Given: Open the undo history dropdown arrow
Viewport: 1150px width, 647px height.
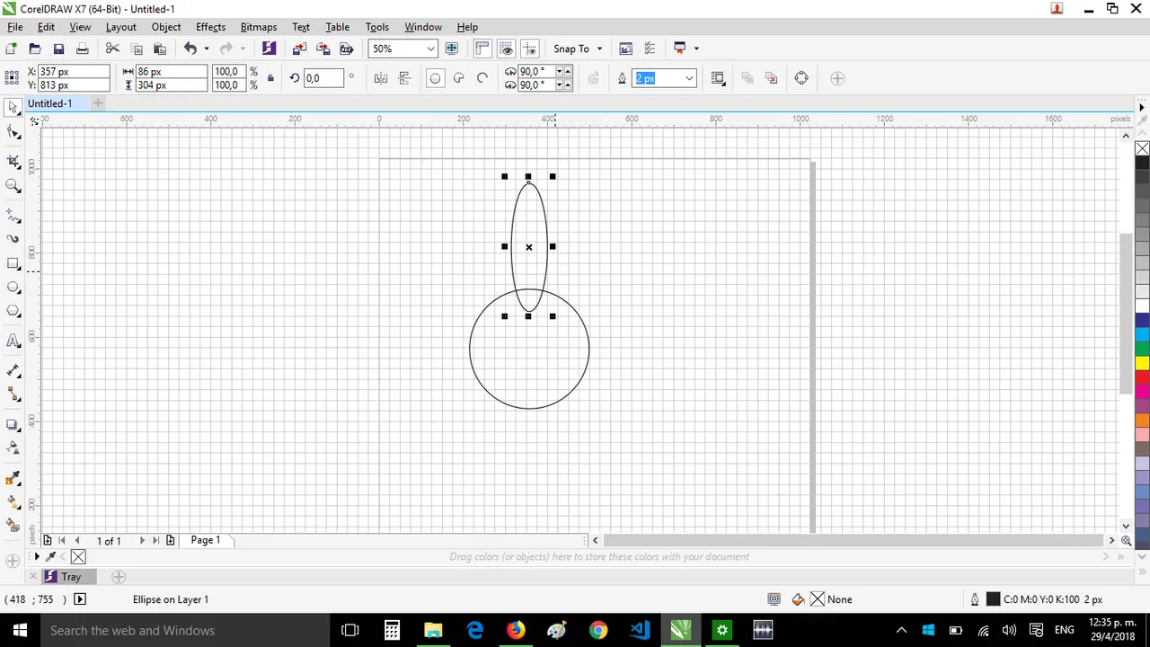Looking at the screenshot, I should pyautogui.click(x=206, y=49).
